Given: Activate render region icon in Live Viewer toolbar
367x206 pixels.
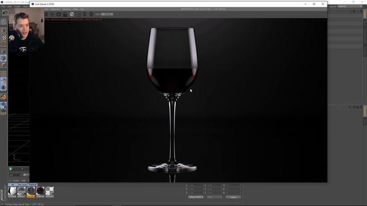Looking at the screenshot, I should click(78, 14).
